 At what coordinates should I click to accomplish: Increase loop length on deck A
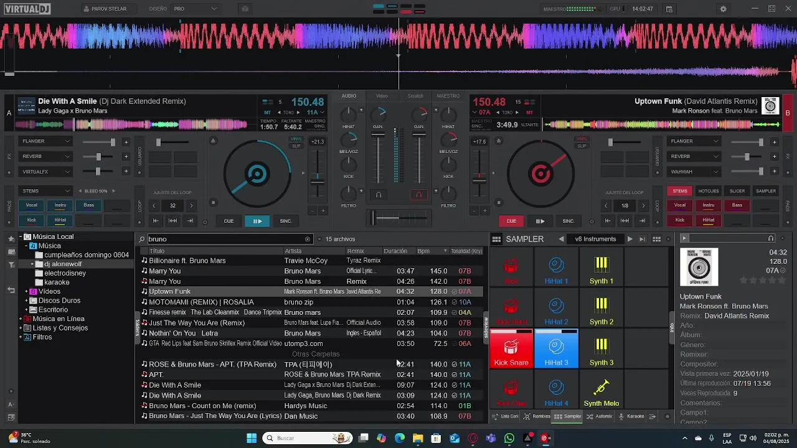click(191, 205)
